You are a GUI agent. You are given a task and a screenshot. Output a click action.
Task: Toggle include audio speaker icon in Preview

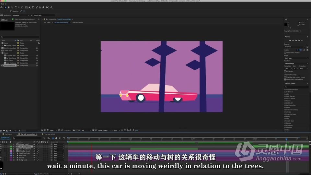pyautogui.click(x=301, y=50)
